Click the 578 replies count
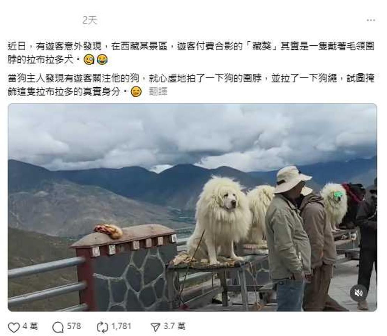 (x=74, y=327)
